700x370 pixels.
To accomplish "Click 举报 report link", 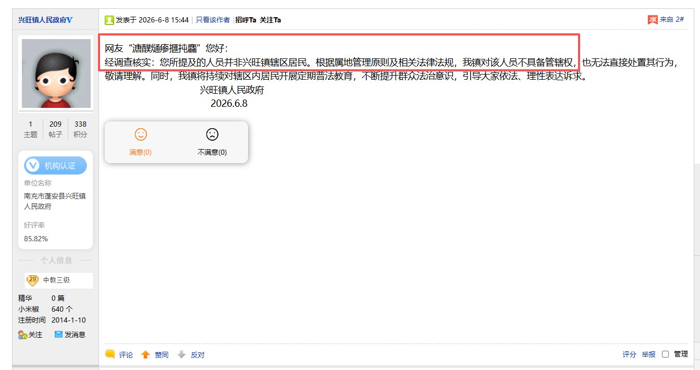I will coord(648,354).
